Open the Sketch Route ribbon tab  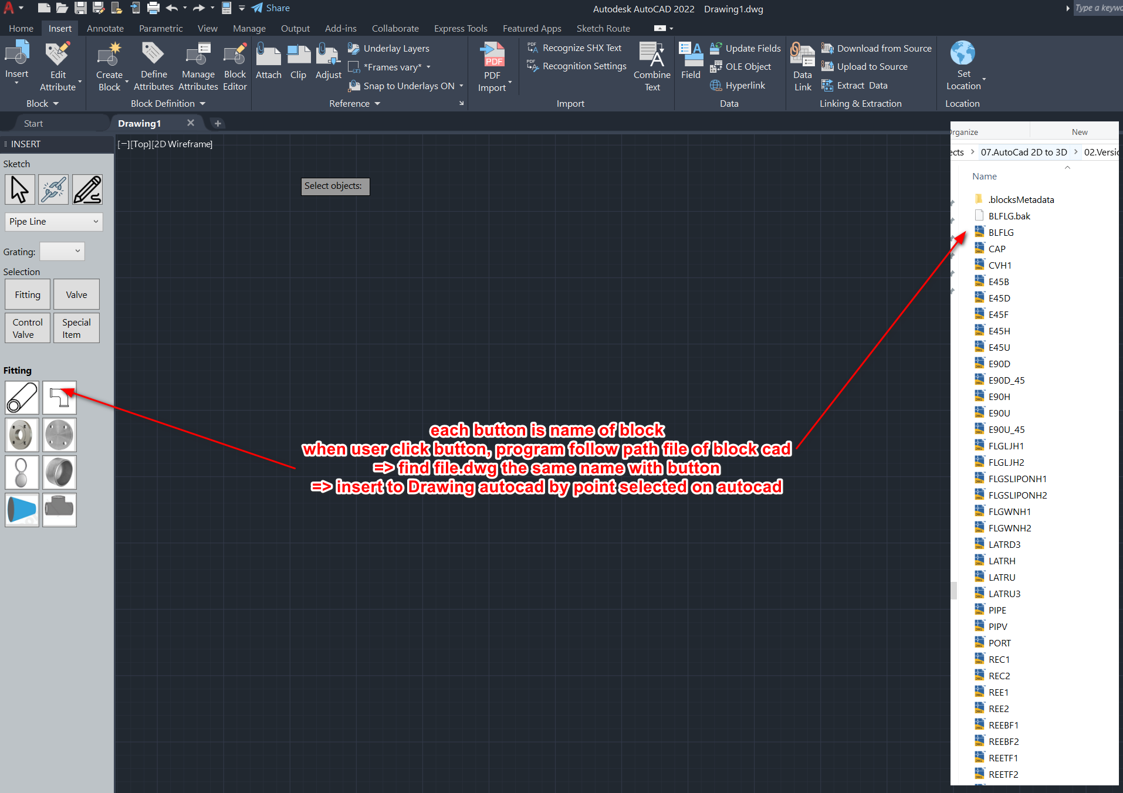603,28
